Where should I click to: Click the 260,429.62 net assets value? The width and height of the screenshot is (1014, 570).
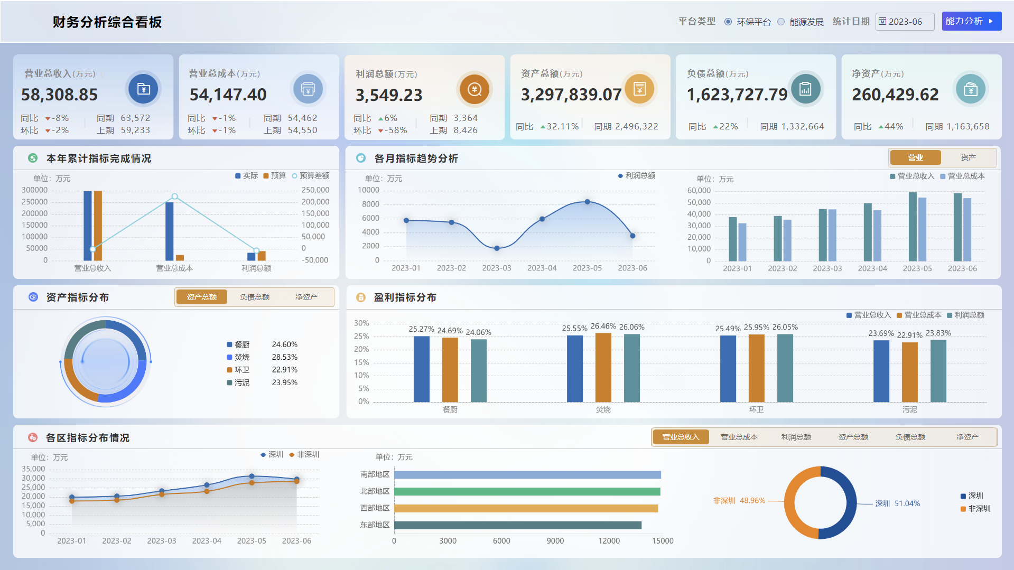(895, 95)
